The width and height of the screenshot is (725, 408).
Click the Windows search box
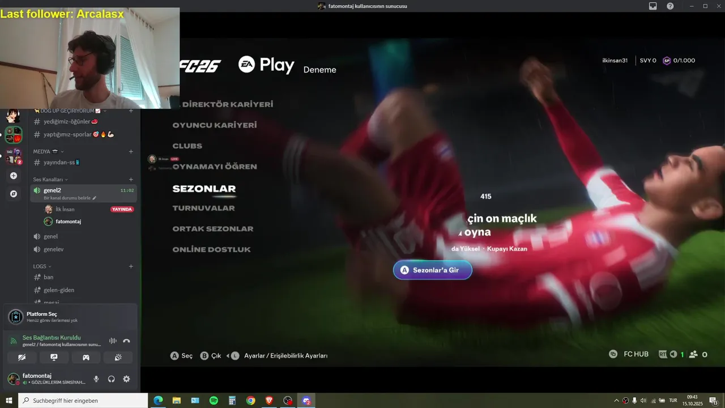pyautogui.click(x=83, y=401)
